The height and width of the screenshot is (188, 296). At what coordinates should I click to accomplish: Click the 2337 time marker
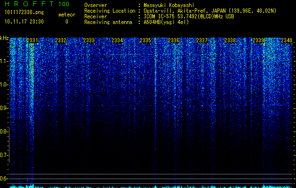[x=202, y=40]
